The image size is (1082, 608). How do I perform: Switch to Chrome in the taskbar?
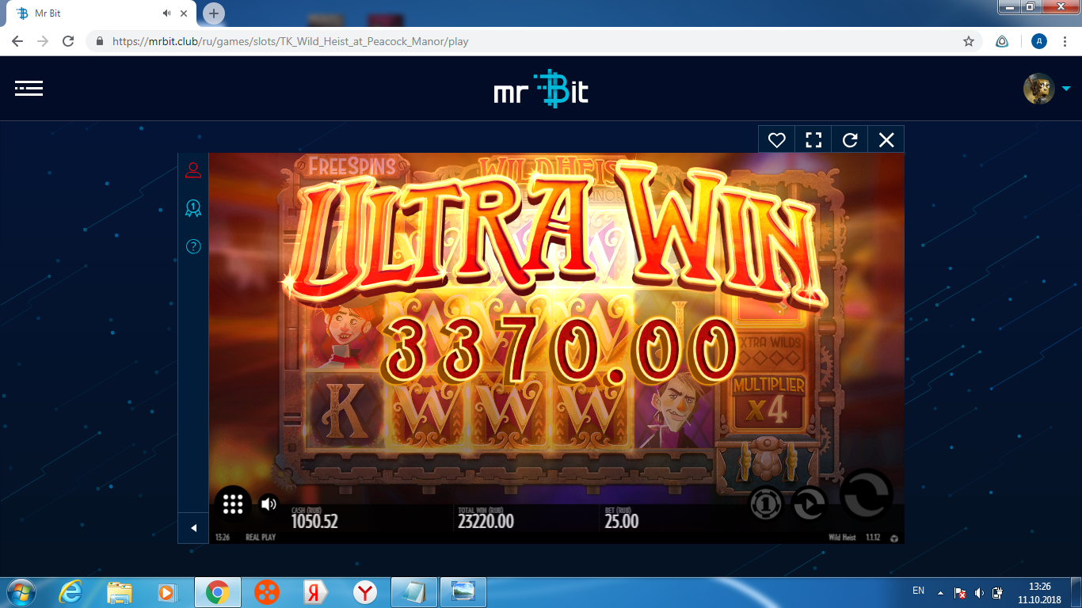218,592
